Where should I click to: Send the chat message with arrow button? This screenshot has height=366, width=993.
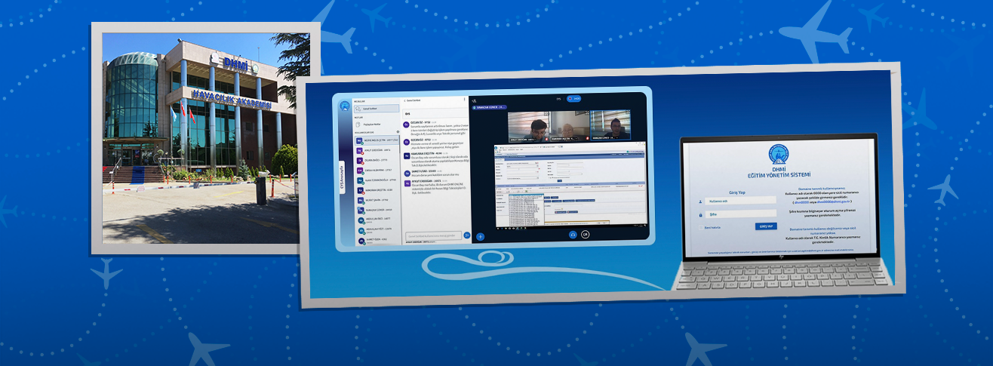tap(467, 235)
